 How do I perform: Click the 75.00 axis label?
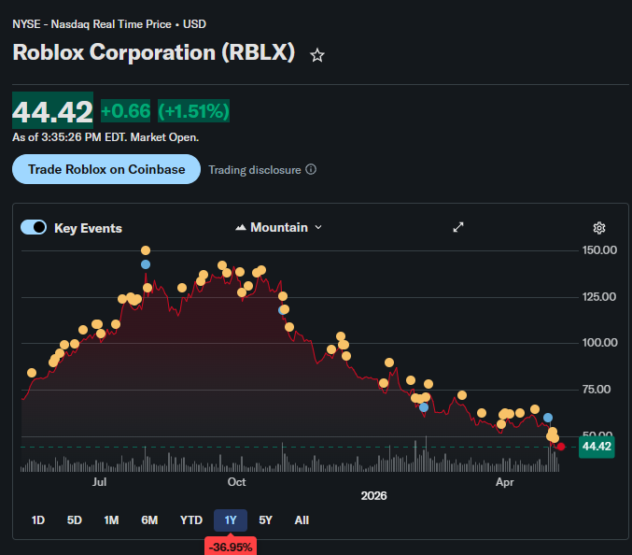click(597, 390)
